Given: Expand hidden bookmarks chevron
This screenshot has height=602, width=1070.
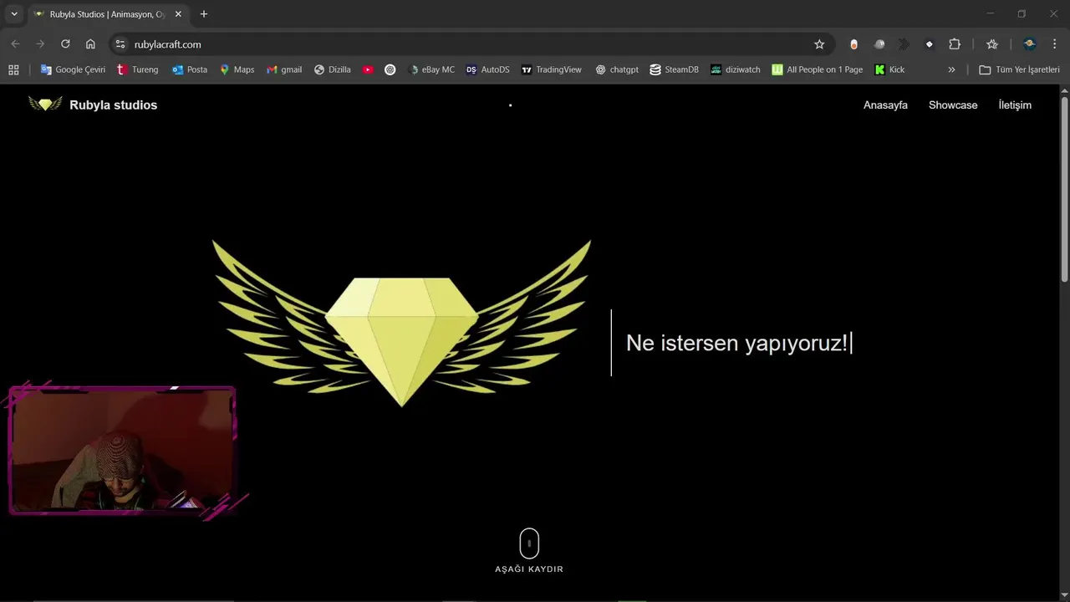Looking at the screenshot, I should (x=951, y=69).
